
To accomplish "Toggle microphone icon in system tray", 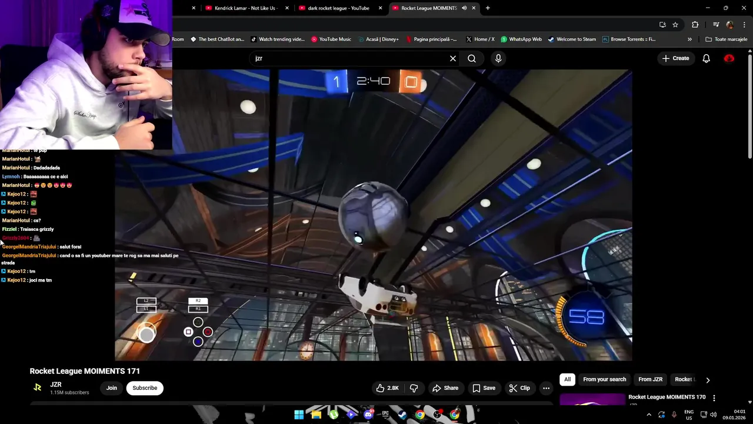I will [x=674, y=415].
